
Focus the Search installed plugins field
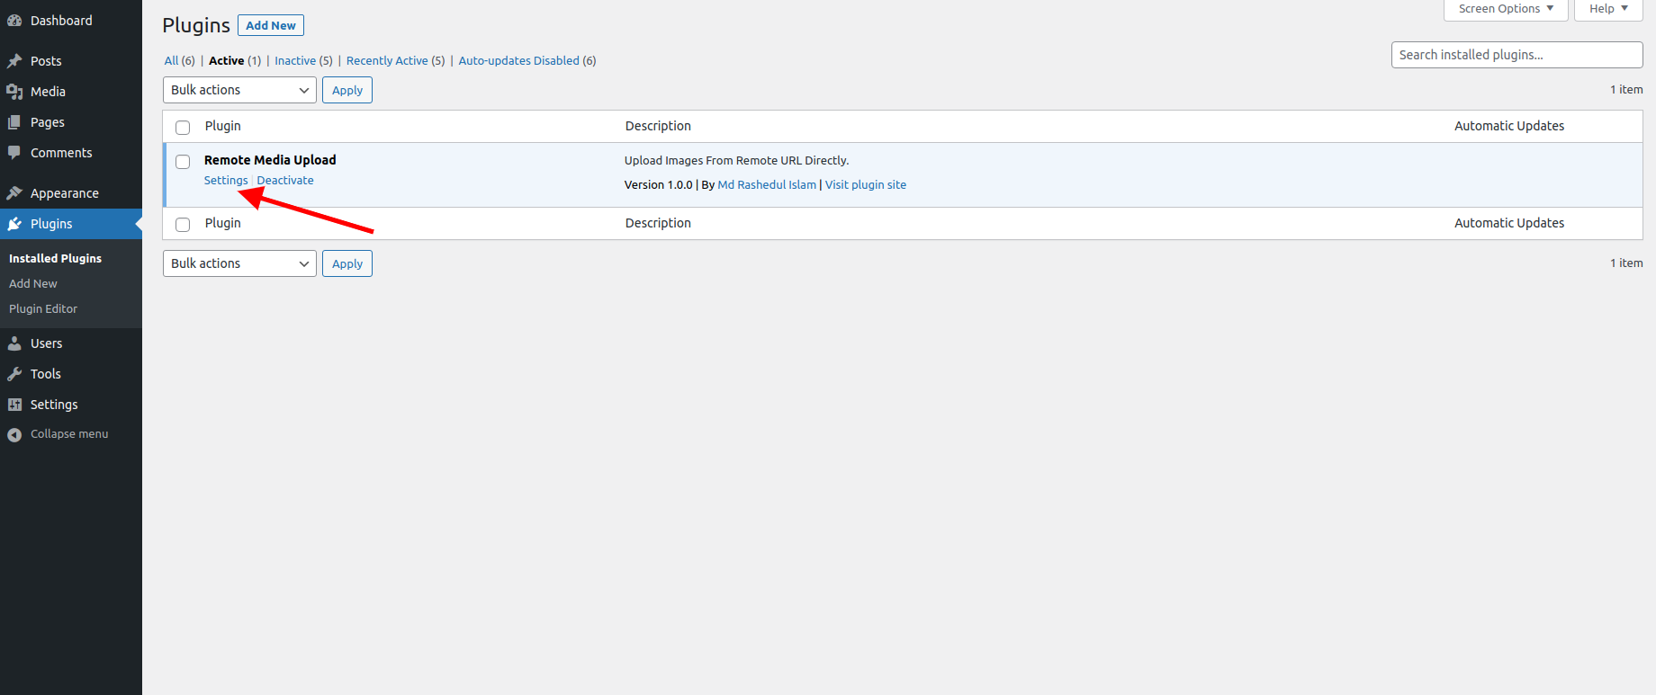(x=1517, y=55)
